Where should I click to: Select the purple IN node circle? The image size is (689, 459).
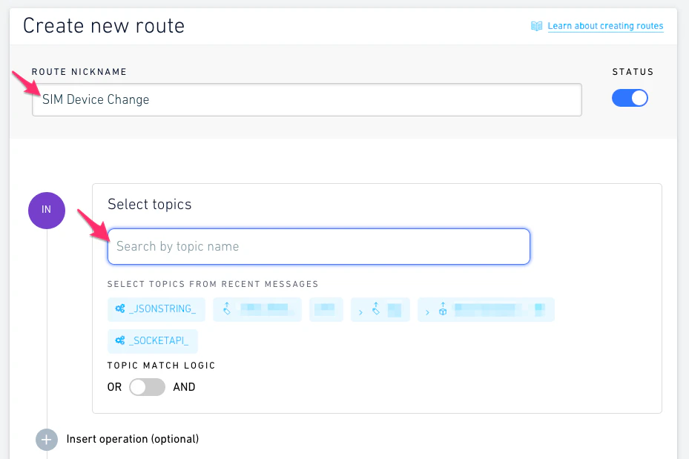coord(46,210)
